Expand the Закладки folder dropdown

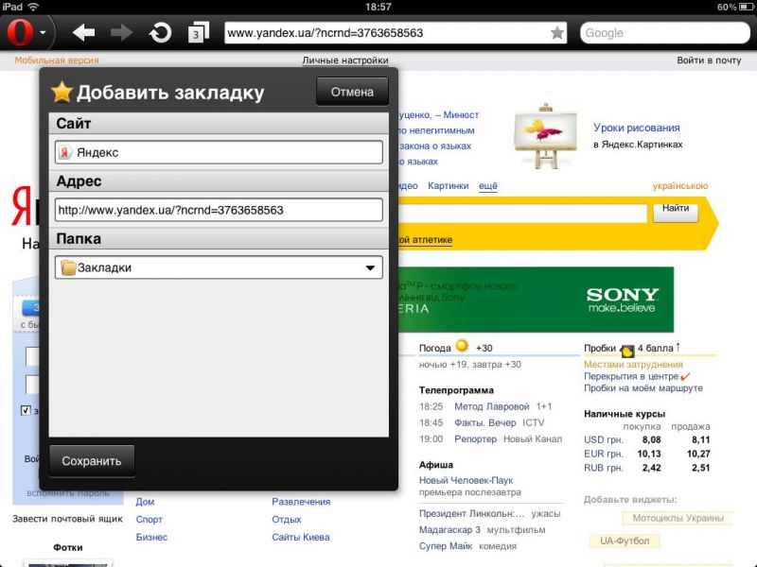(x=370, y=268)
